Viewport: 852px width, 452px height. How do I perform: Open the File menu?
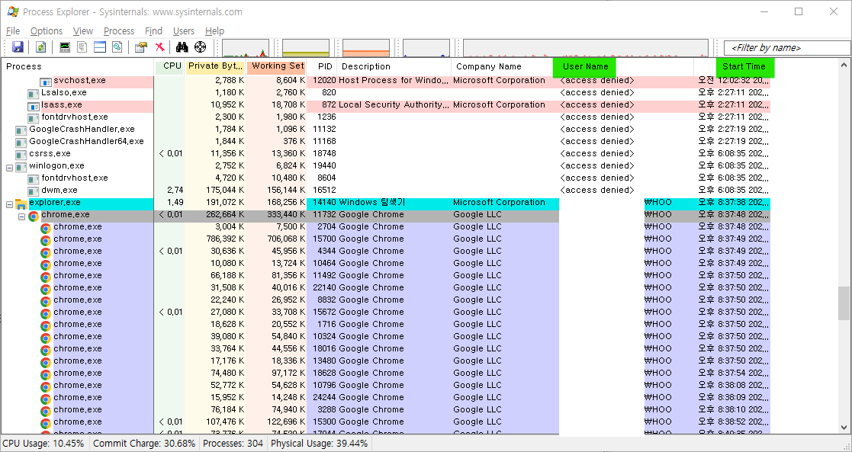(x=12, y=31)
